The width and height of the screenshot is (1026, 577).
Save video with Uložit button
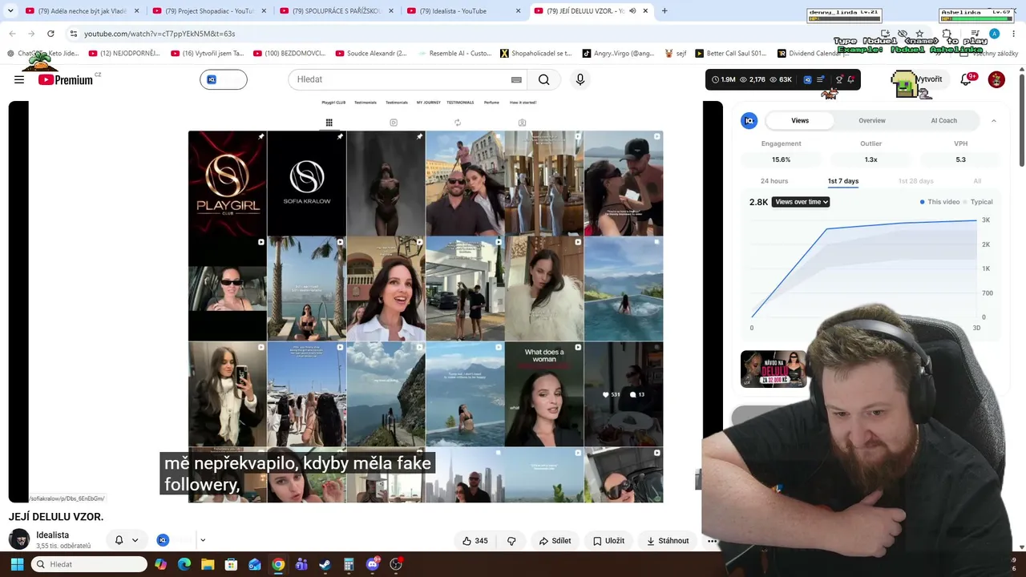click(608, 541)
